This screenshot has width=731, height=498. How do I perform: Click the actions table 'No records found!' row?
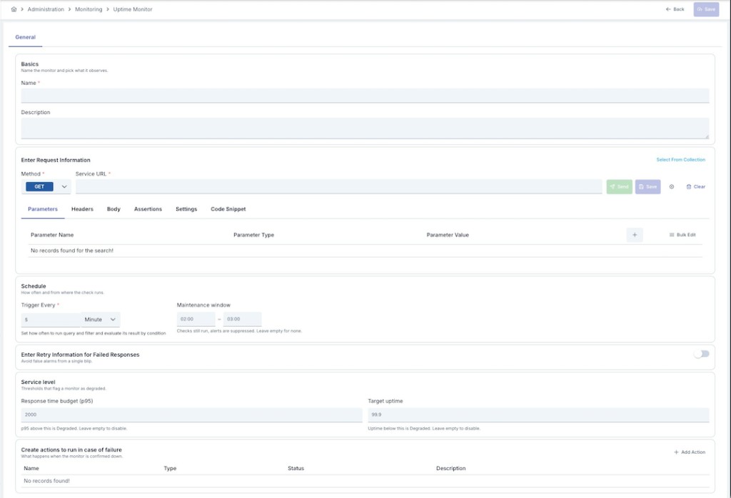(365, 481)
